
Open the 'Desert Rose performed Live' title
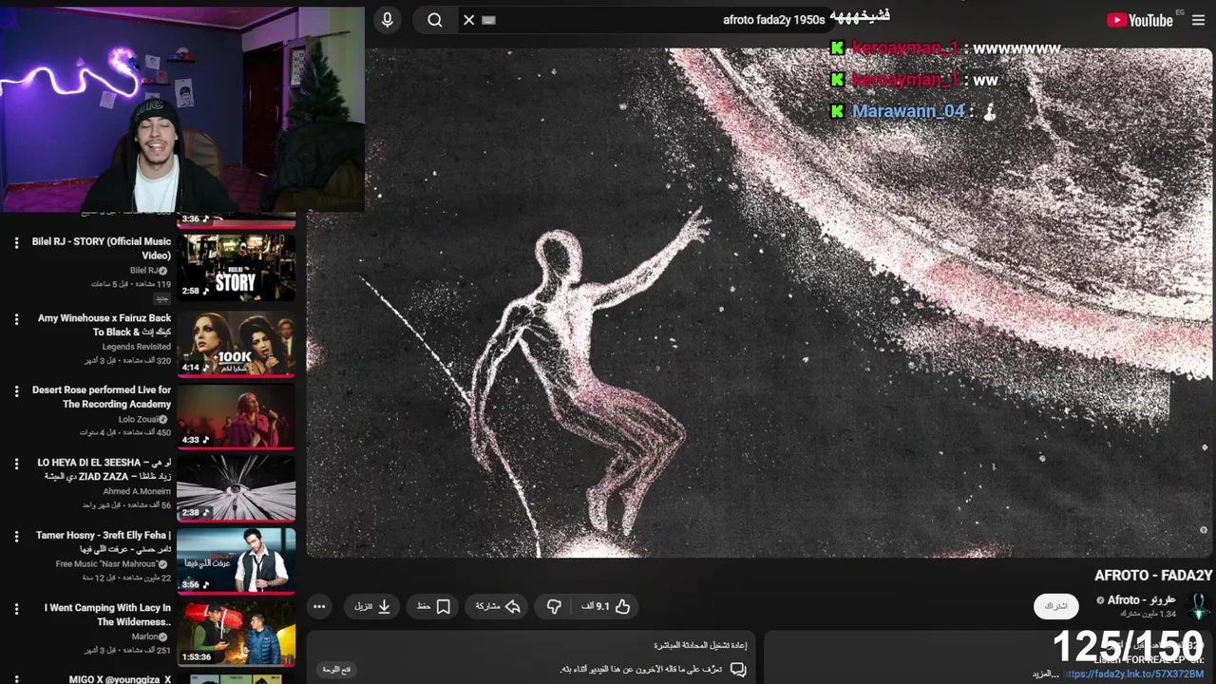[x=102, y=397]
